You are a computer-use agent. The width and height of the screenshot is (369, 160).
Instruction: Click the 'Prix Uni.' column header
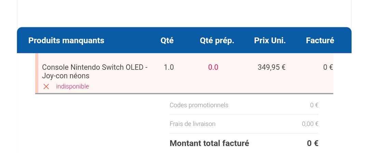[x=270, y=41]
